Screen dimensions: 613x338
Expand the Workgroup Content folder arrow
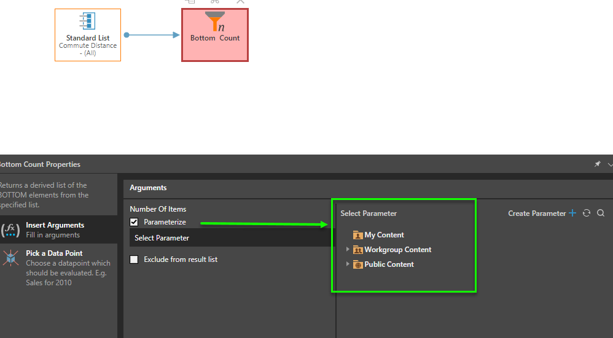click(348, 250)
